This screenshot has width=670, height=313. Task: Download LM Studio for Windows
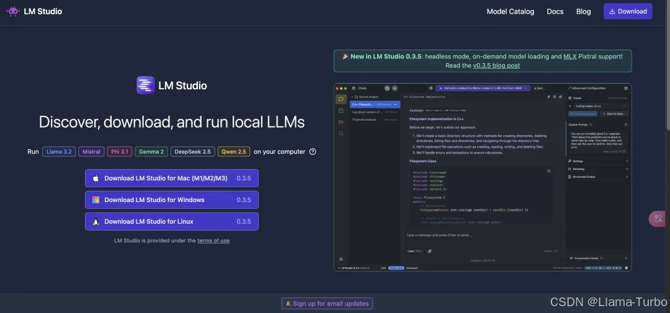tap(172, 200)
